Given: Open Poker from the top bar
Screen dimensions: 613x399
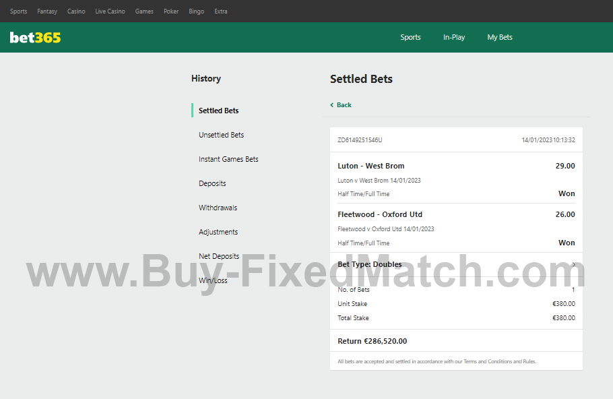Looking at the screenshot, I should click(x=171, y=11).
